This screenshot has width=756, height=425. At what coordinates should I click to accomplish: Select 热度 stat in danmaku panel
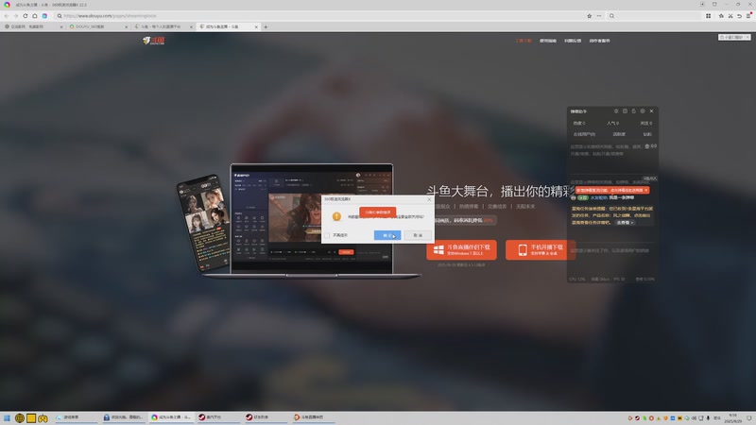[579, 124]
